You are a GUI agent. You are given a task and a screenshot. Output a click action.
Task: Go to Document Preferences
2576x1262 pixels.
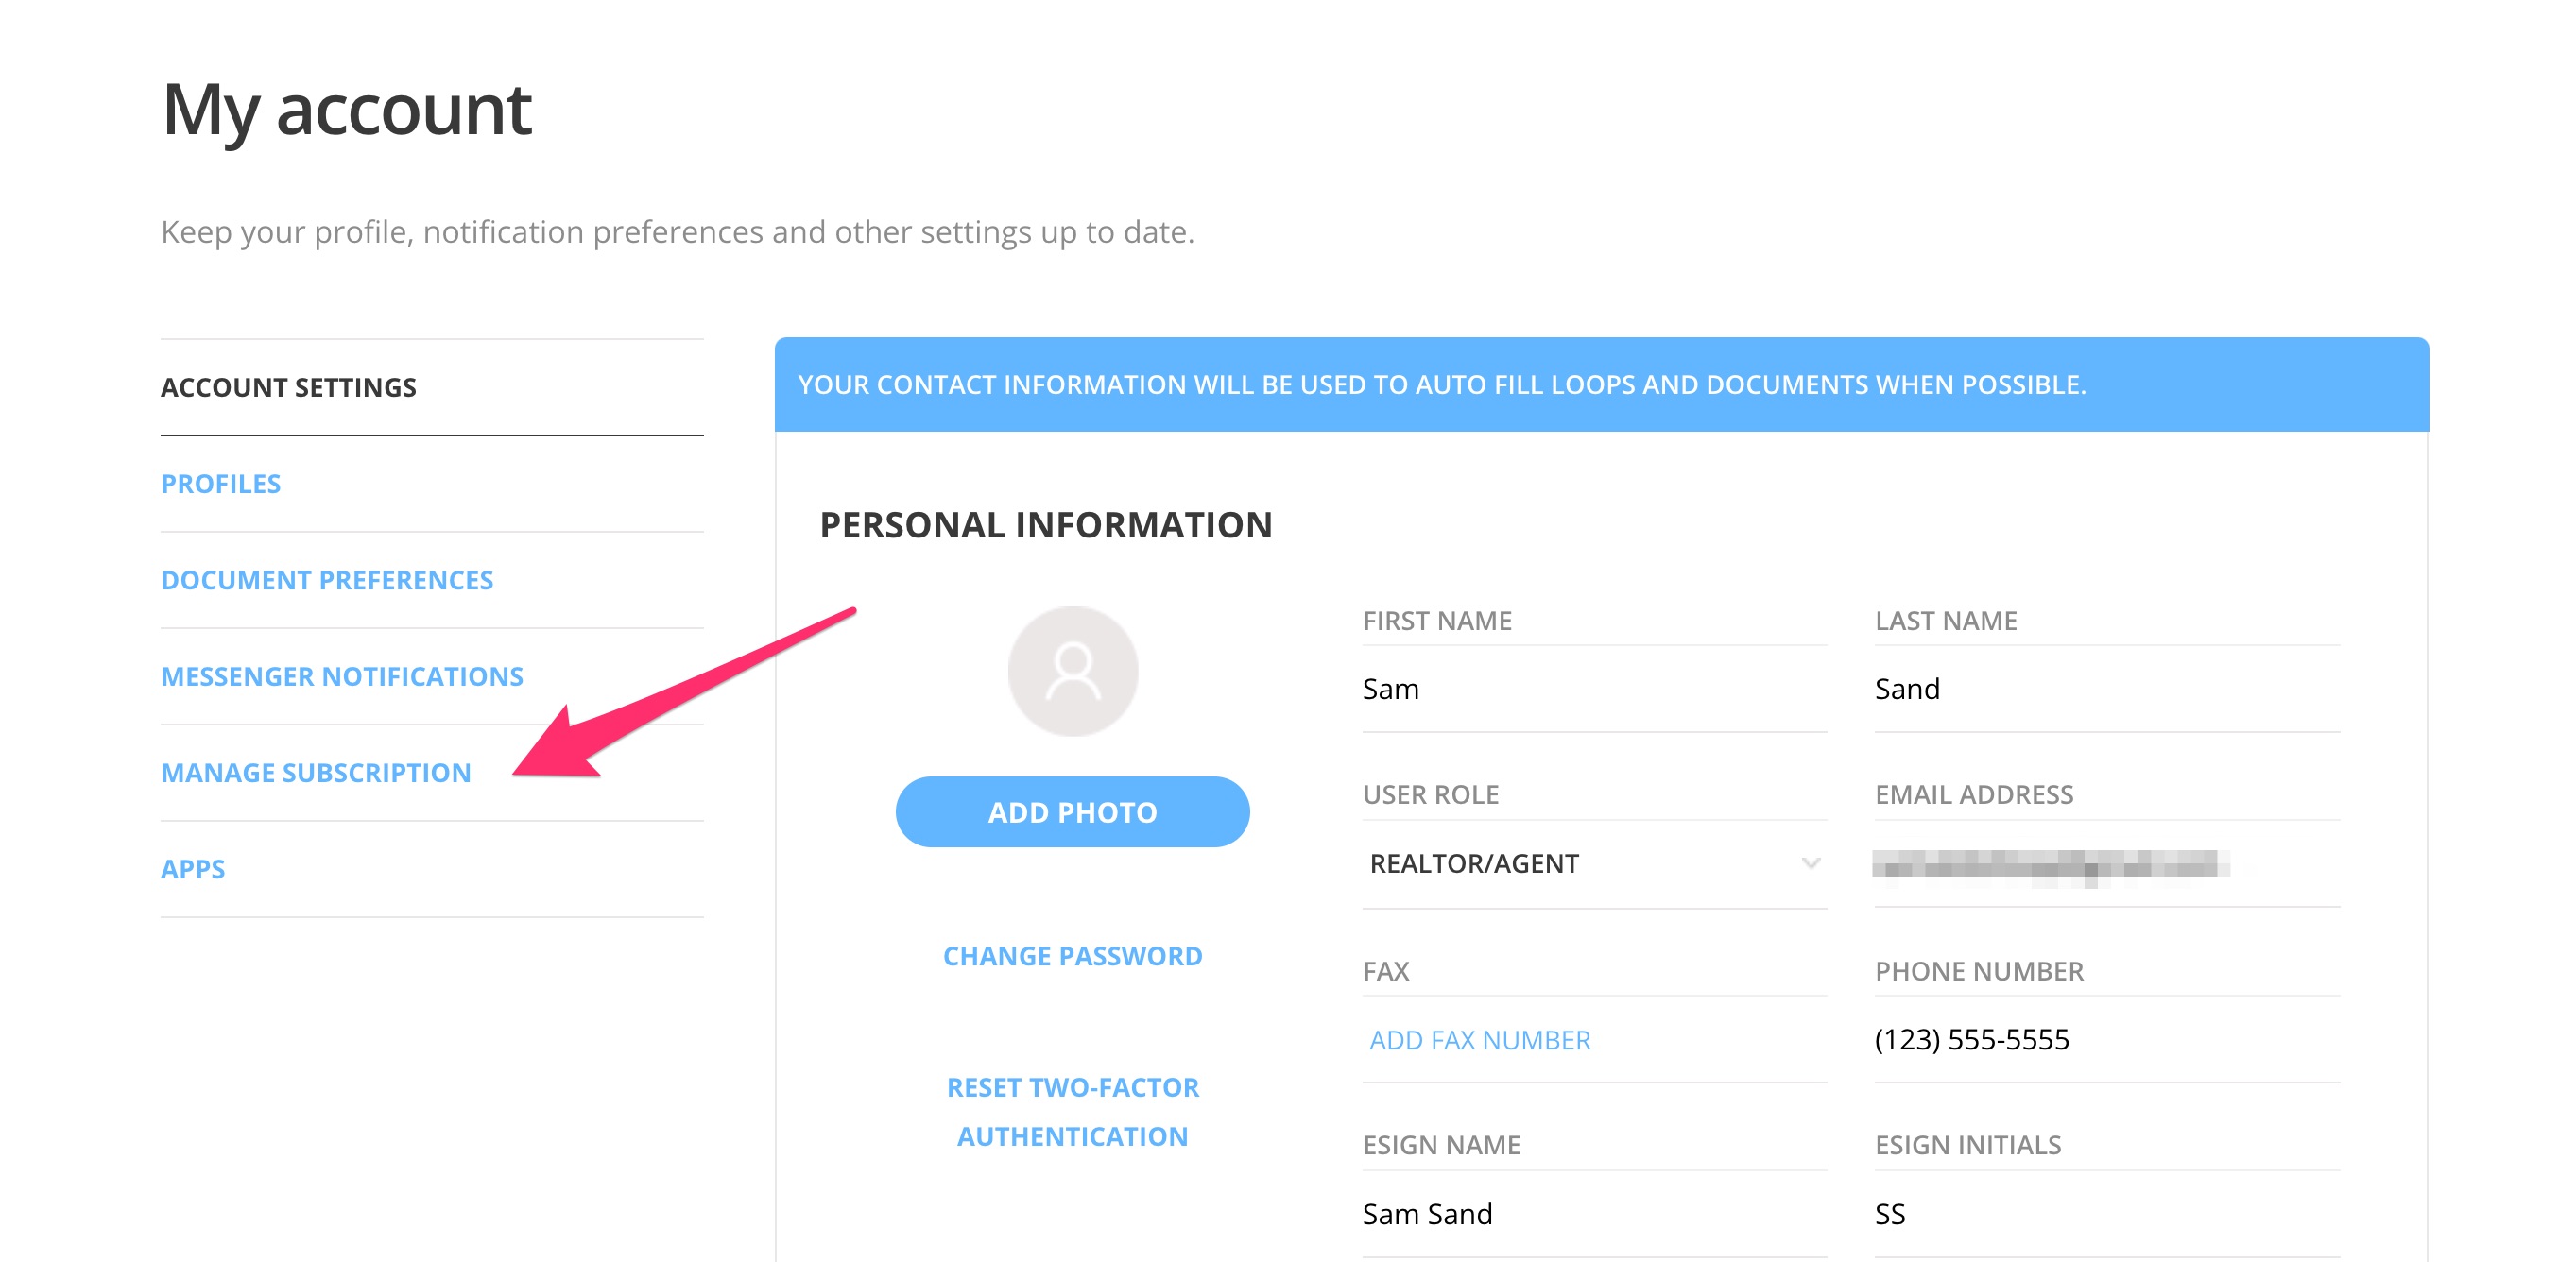point(327,580)
